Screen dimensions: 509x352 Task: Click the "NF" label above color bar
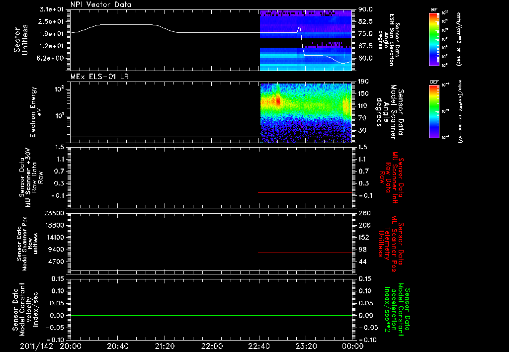[434, 10]
